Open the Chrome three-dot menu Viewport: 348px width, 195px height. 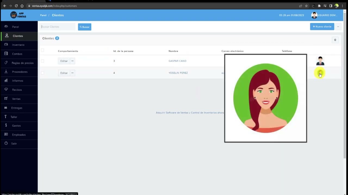pos(342,6)
